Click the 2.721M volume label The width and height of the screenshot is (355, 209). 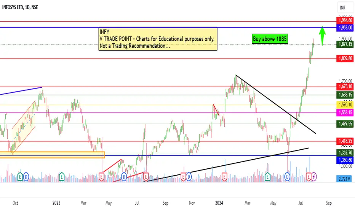344,179
